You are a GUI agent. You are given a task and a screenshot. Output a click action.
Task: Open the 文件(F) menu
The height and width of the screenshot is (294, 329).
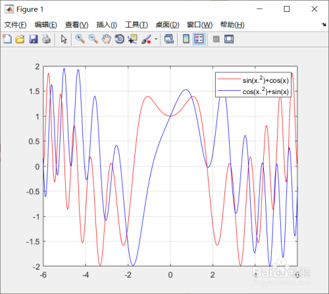pyautogui.click(x=15, y=25)
